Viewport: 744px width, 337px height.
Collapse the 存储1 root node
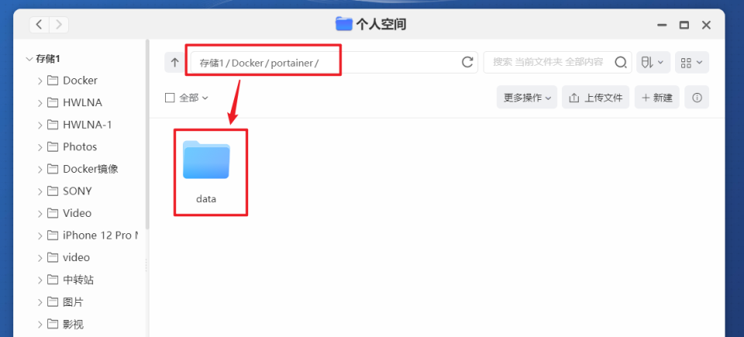(x=29, y=59)
